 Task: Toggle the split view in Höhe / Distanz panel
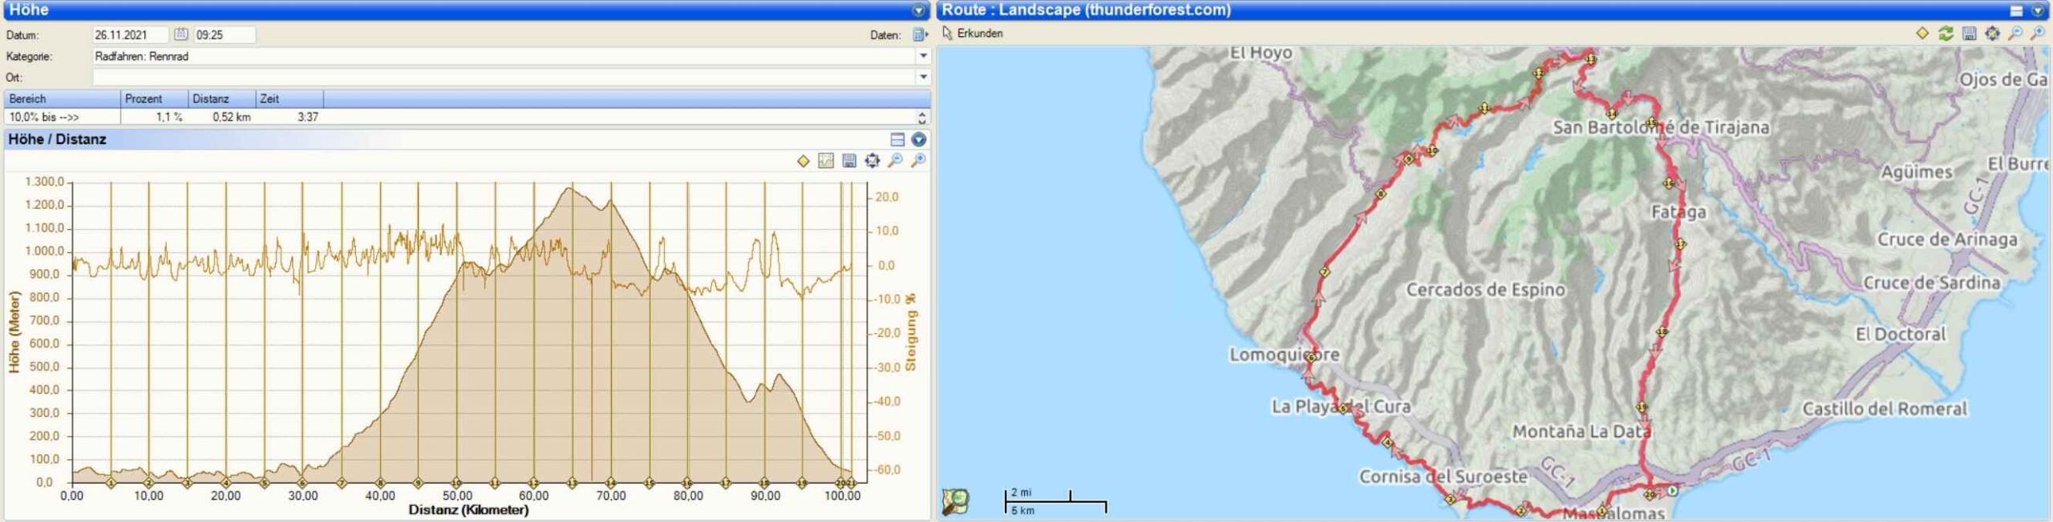tap(897, 139)
